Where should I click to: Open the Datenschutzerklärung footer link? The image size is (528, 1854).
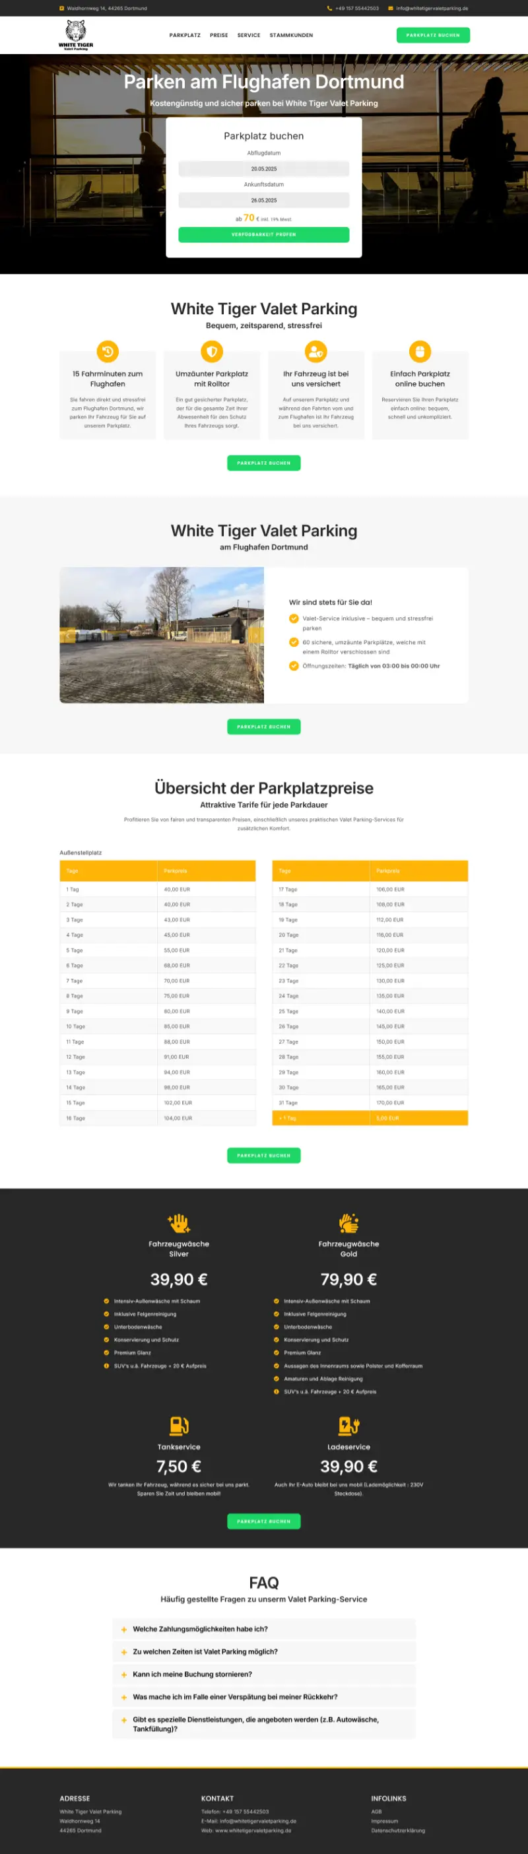point(398,1830)
